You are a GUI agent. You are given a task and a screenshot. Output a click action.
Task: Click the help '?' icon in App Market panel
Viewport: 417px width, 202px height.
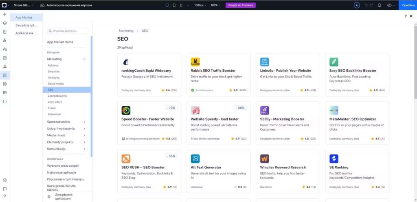click(406, 16)
